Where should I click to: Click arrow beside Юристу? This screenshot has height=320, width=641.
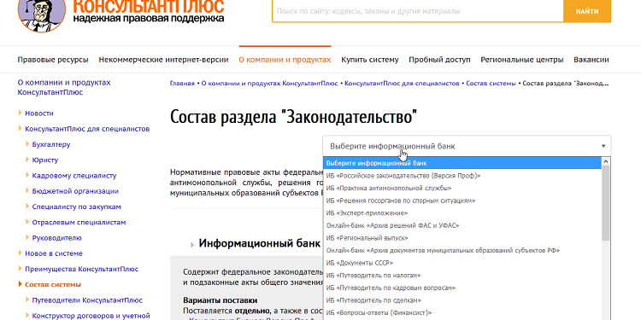point(27,160)
